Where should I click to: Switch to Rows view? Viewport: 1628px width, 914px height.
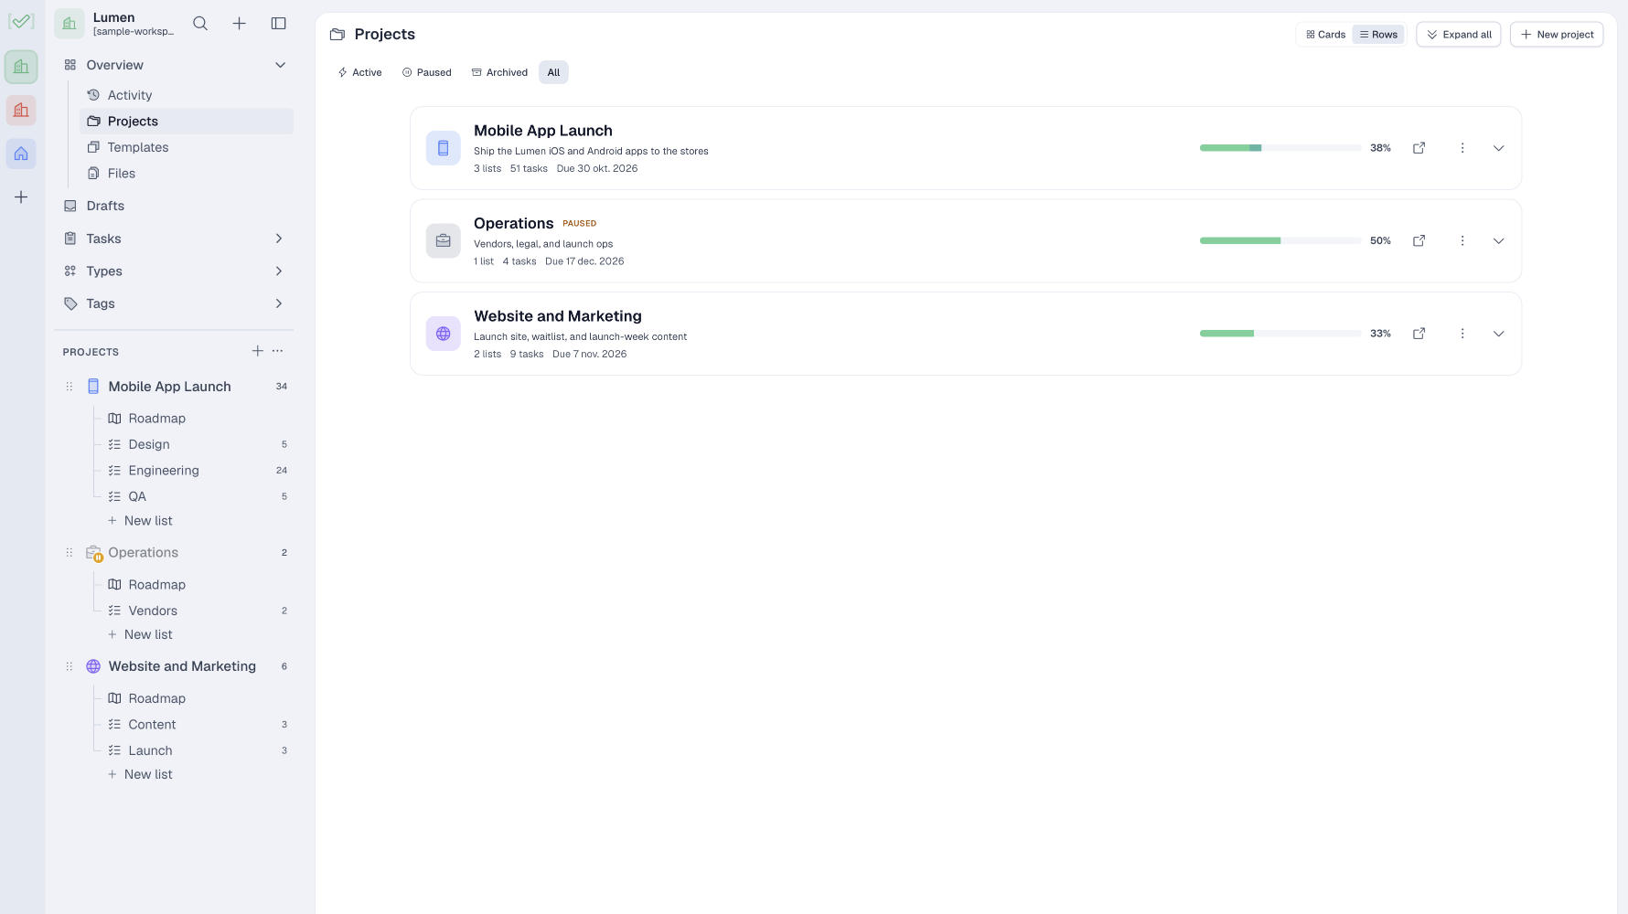coord(1378,35)
